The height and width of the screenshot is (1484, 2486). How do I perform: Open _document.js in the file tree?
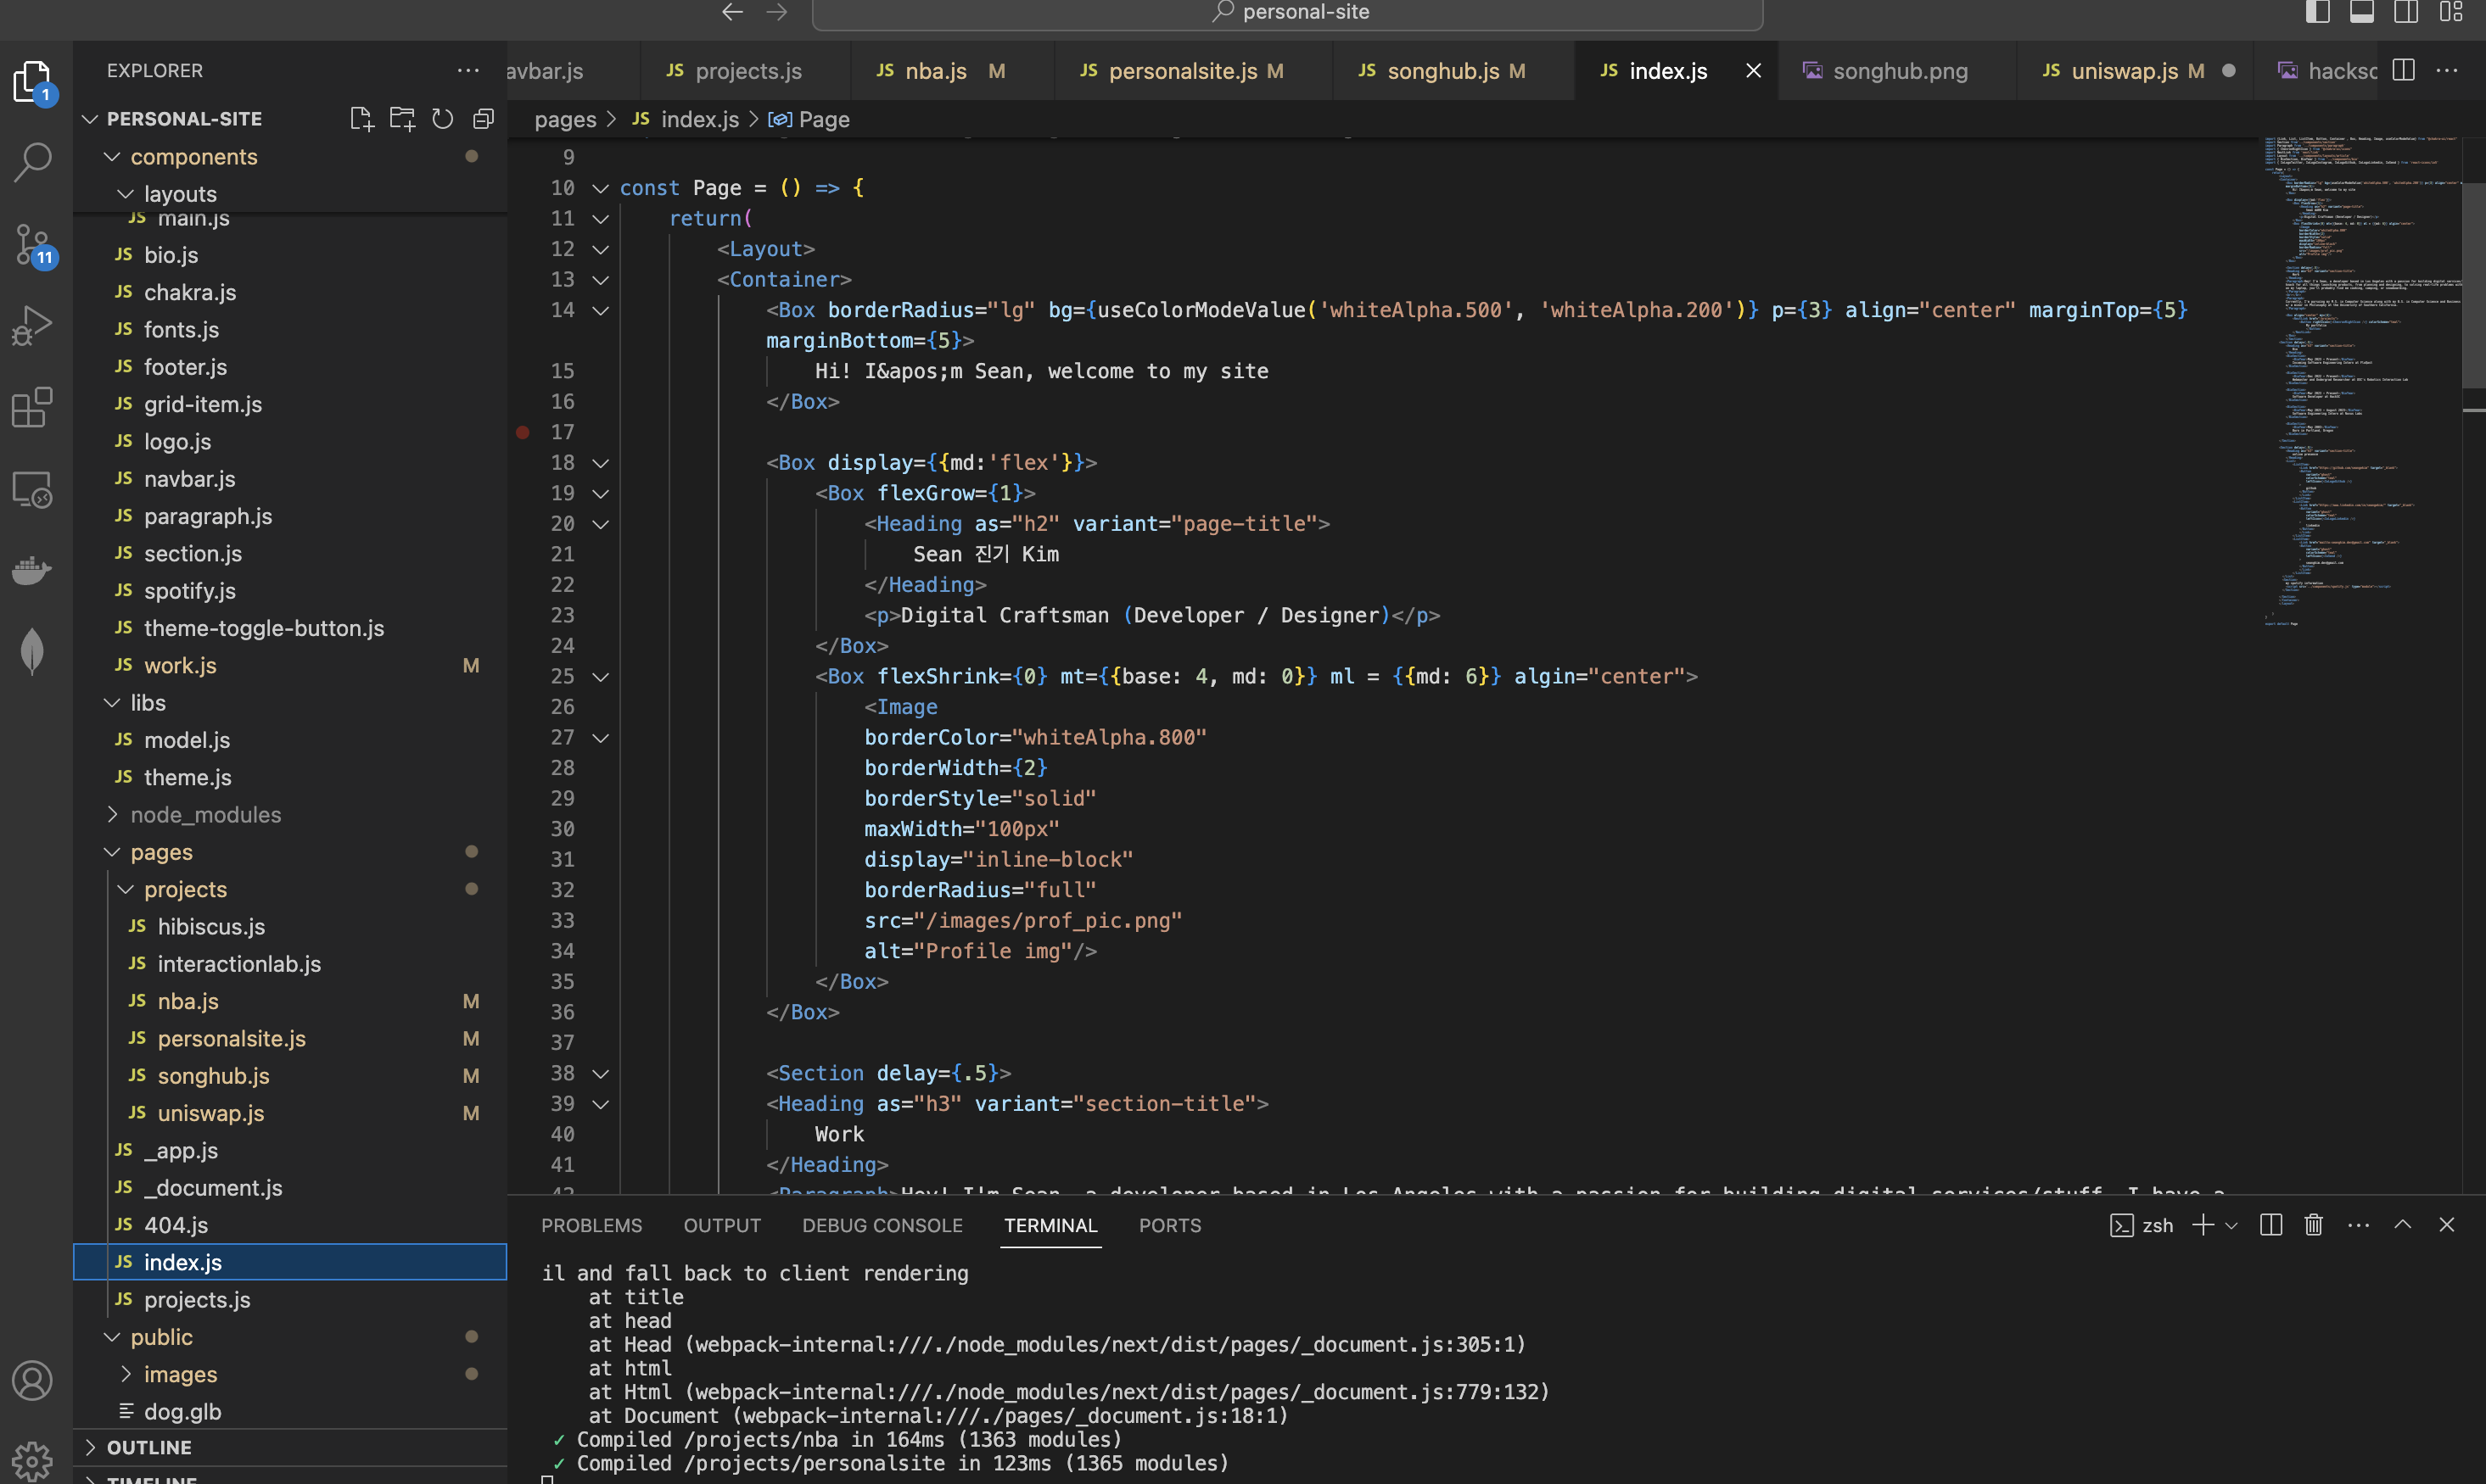pos(290,1188)
